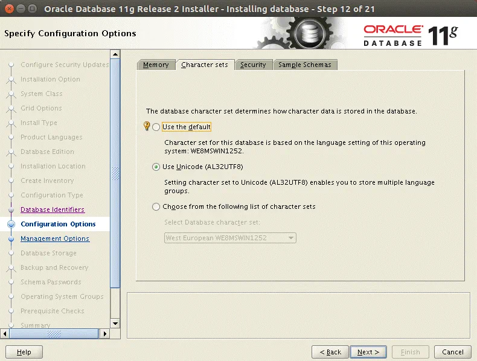
Task: Click the lightbulb hint icon beside Use the default
Action: pos(146,127)
